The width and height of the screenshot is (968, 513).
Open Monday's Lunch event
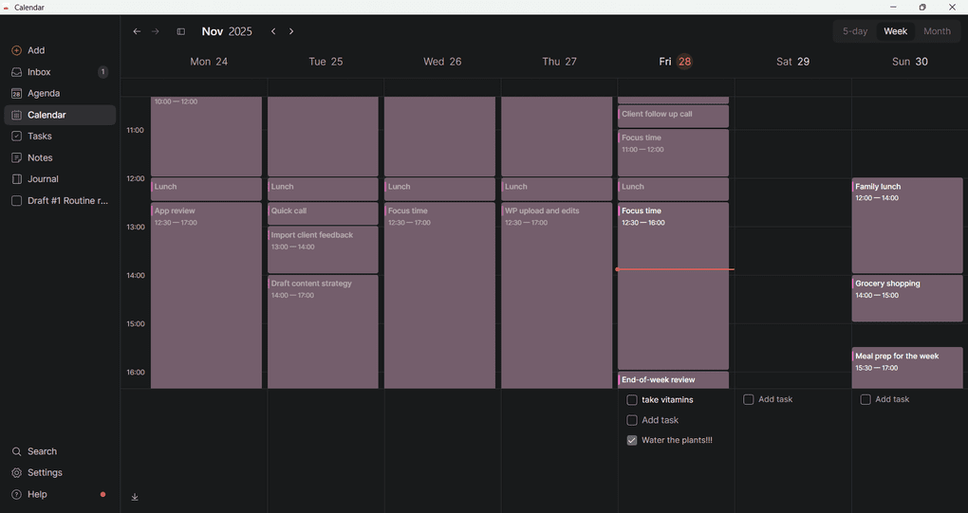pyautogui.click(x=206, y=190)
